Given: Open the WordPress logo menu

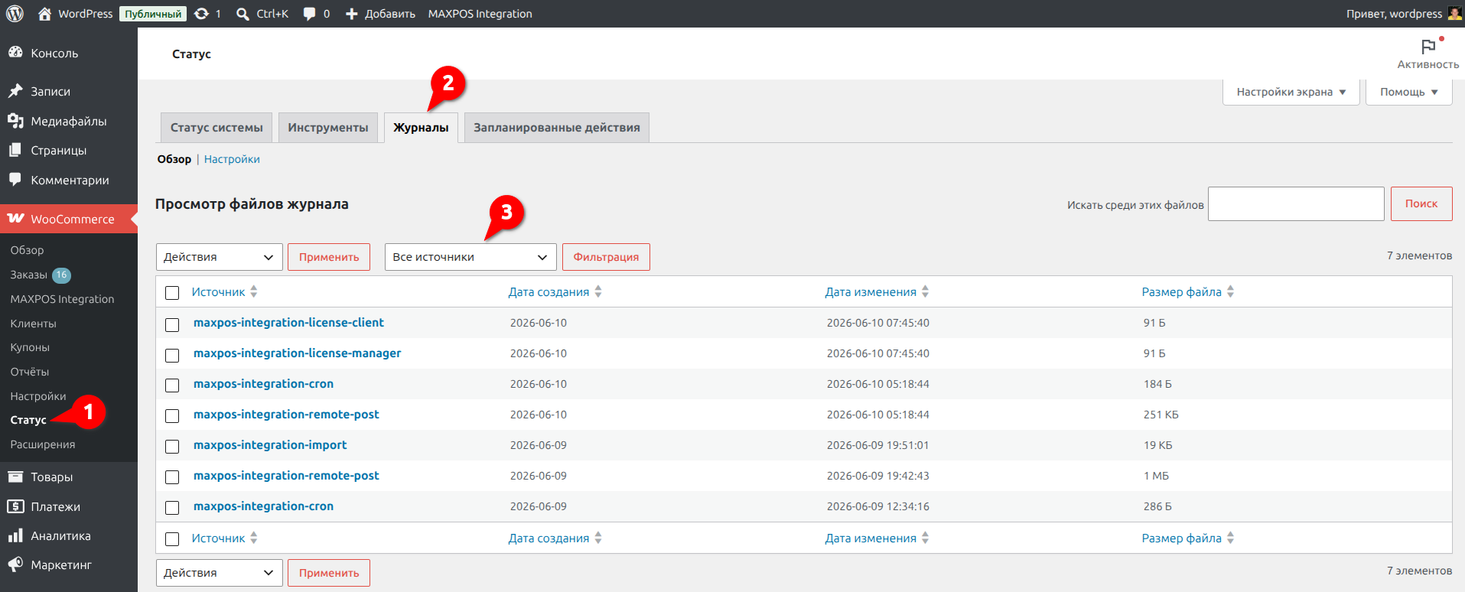Looking at the screenshot, I should click(x=15, y=14).
